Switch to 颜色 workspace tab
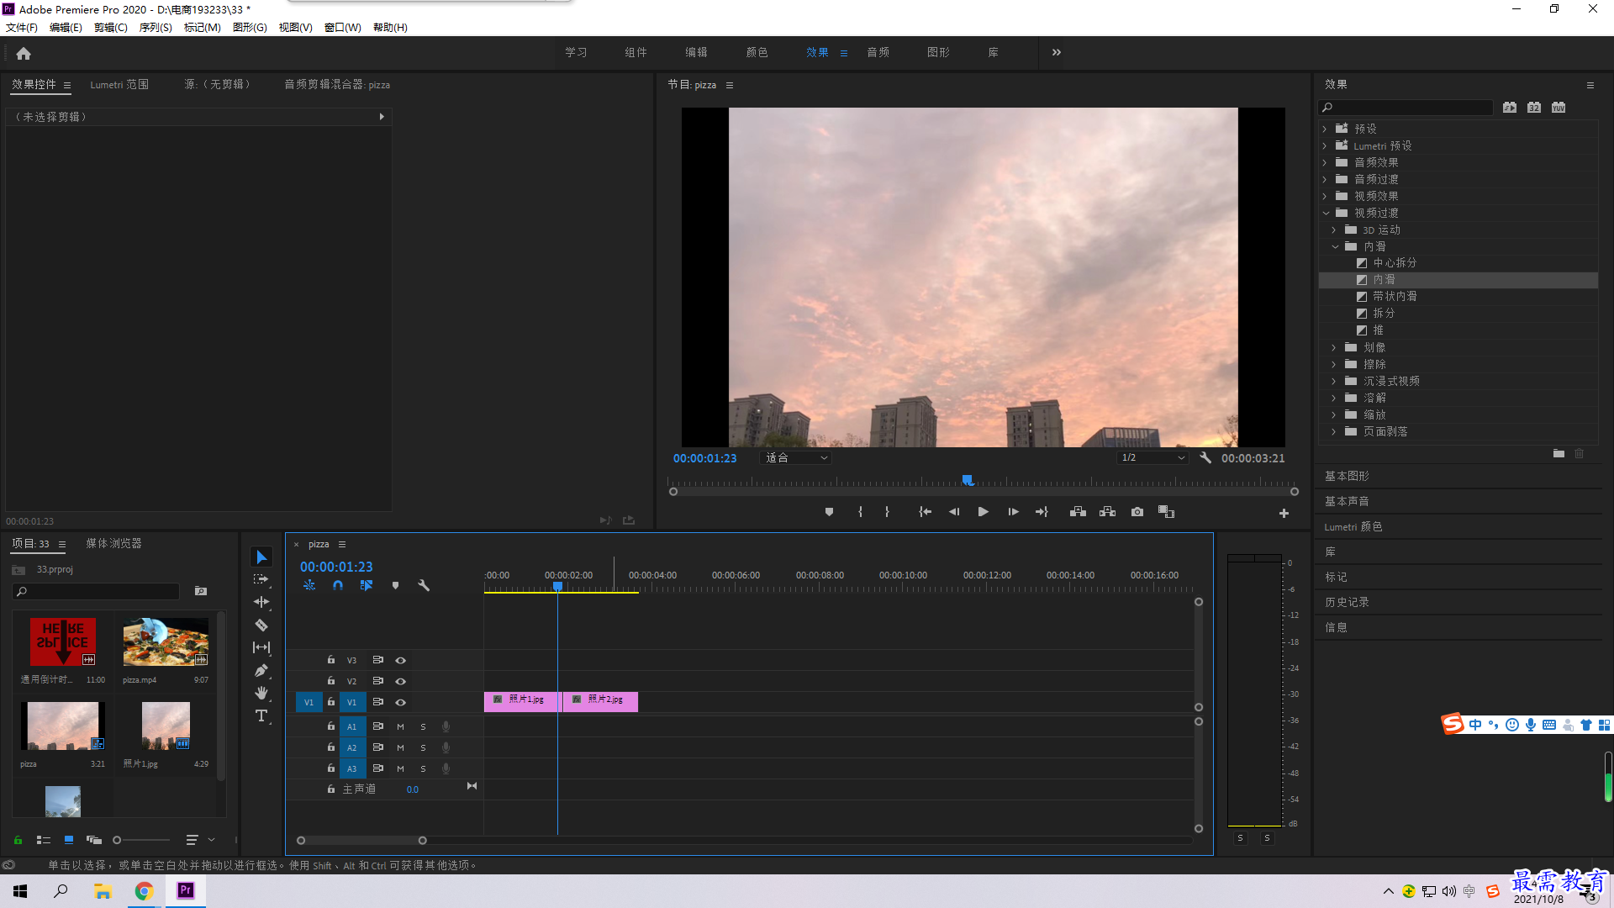Screen dimensions: 1614x908 (757, 52)
